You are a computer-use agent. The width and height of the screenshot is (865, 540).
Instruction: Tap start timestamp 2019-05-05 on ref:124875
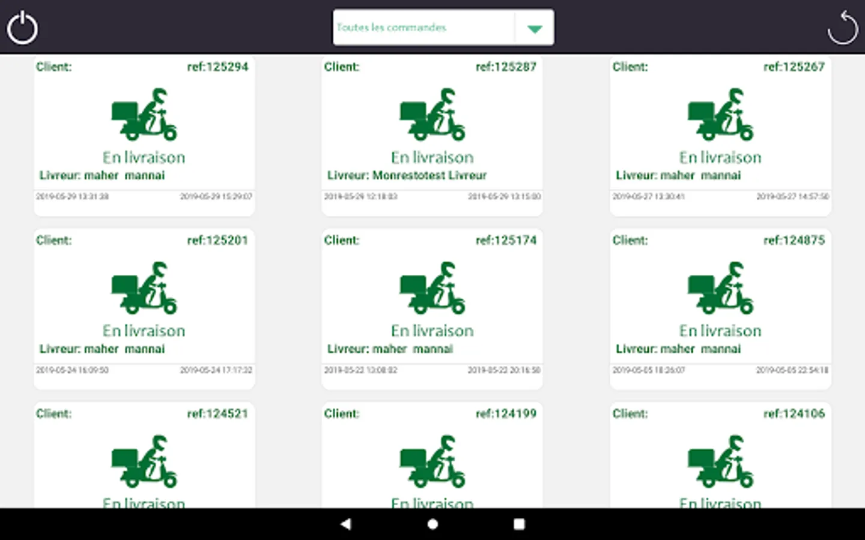click(649, 370)
